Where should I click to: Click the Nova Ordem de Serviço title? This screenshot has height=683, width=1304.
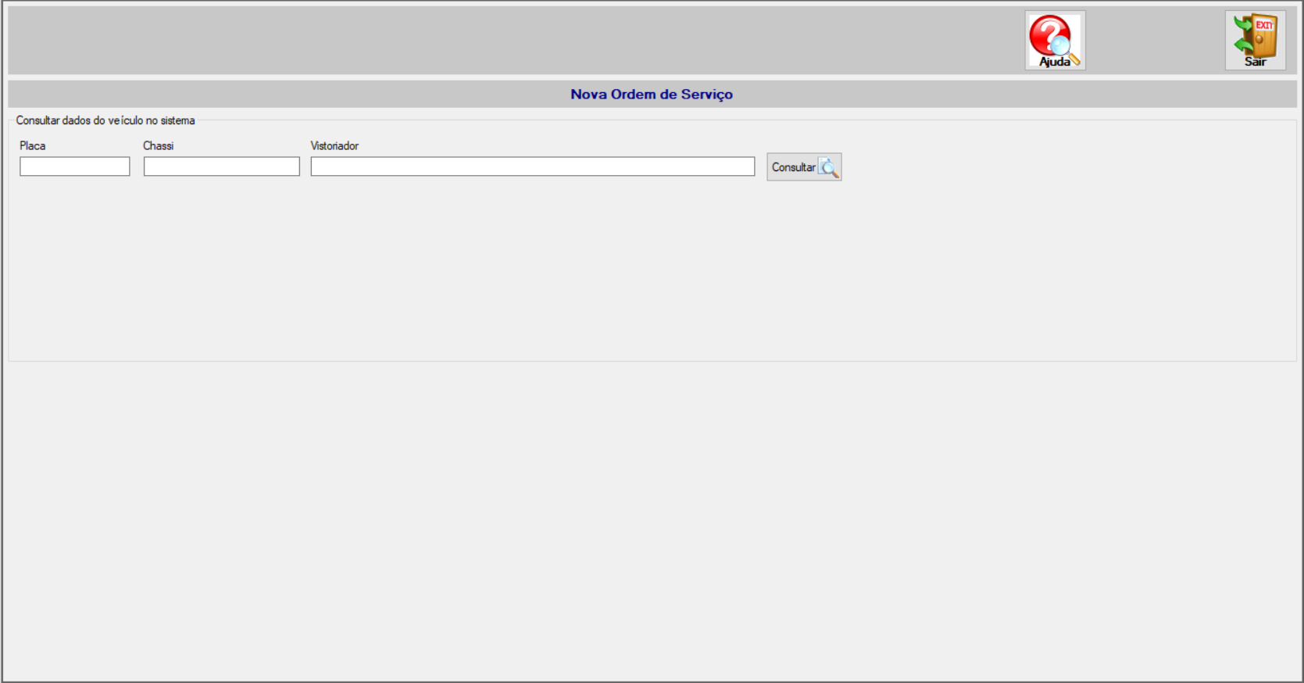pyautogui.click(x=652, y=94)
